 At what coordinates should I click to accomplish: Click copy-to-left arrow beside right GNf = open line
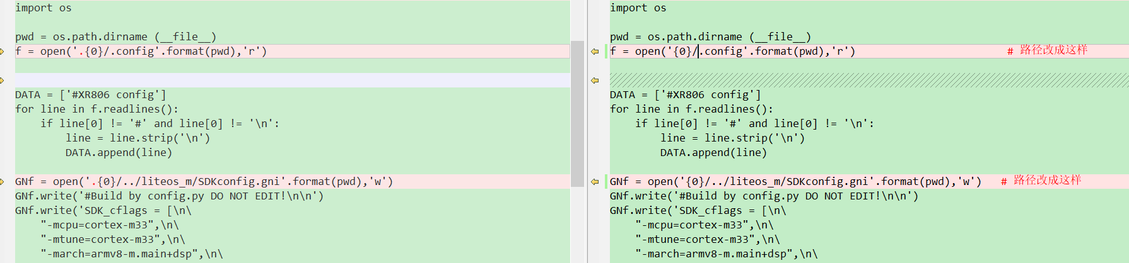[x=595, y=182]
